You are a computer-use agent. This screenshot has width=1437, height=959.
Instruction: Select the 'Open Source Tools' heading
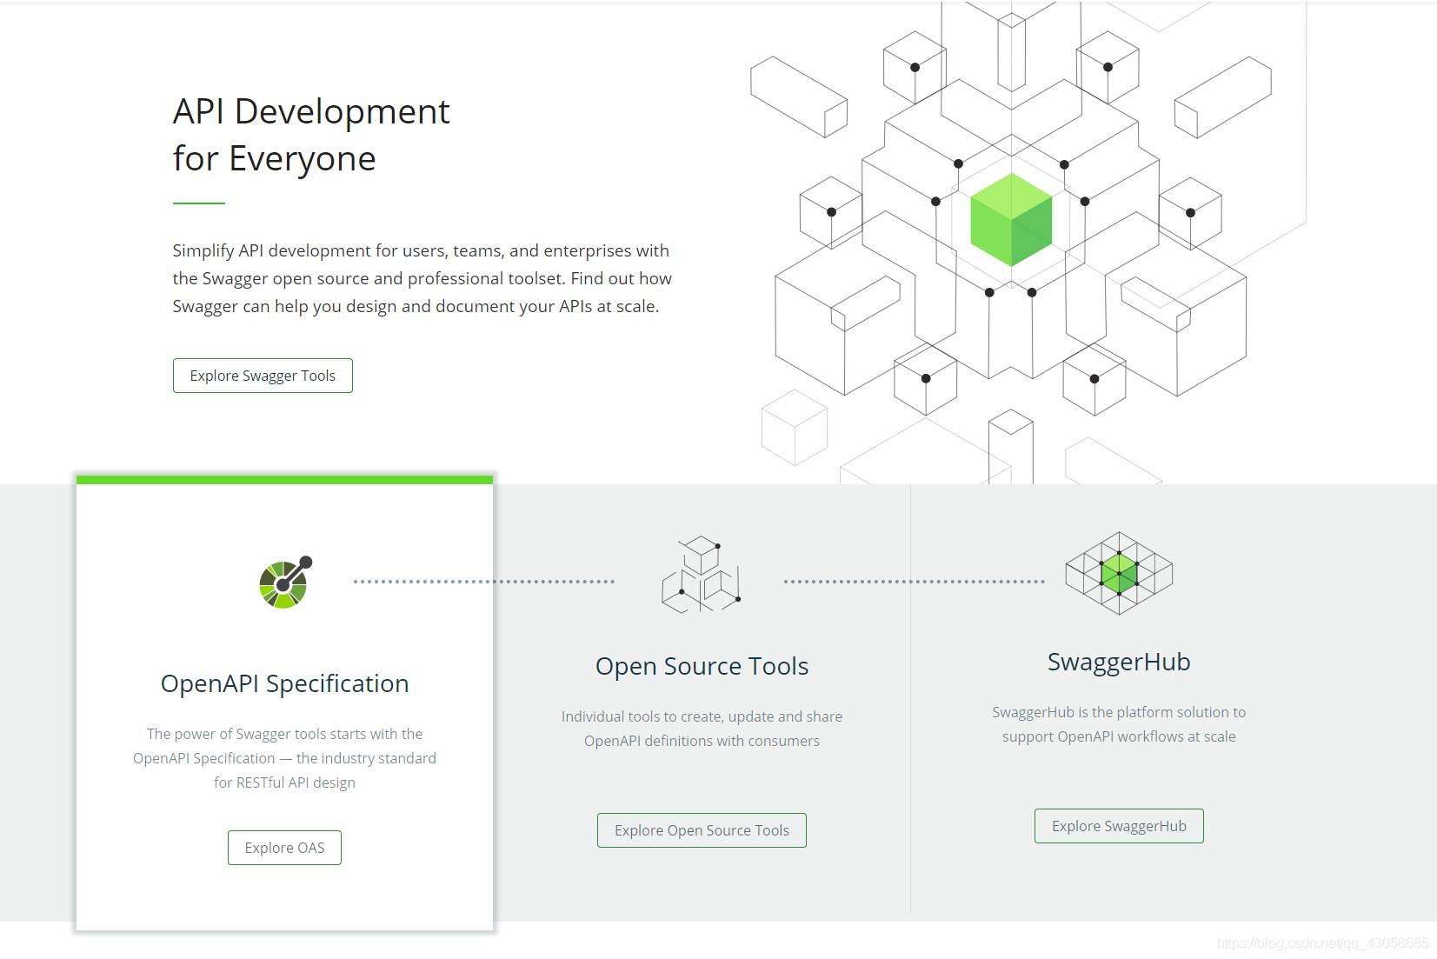tap(702, 666)
